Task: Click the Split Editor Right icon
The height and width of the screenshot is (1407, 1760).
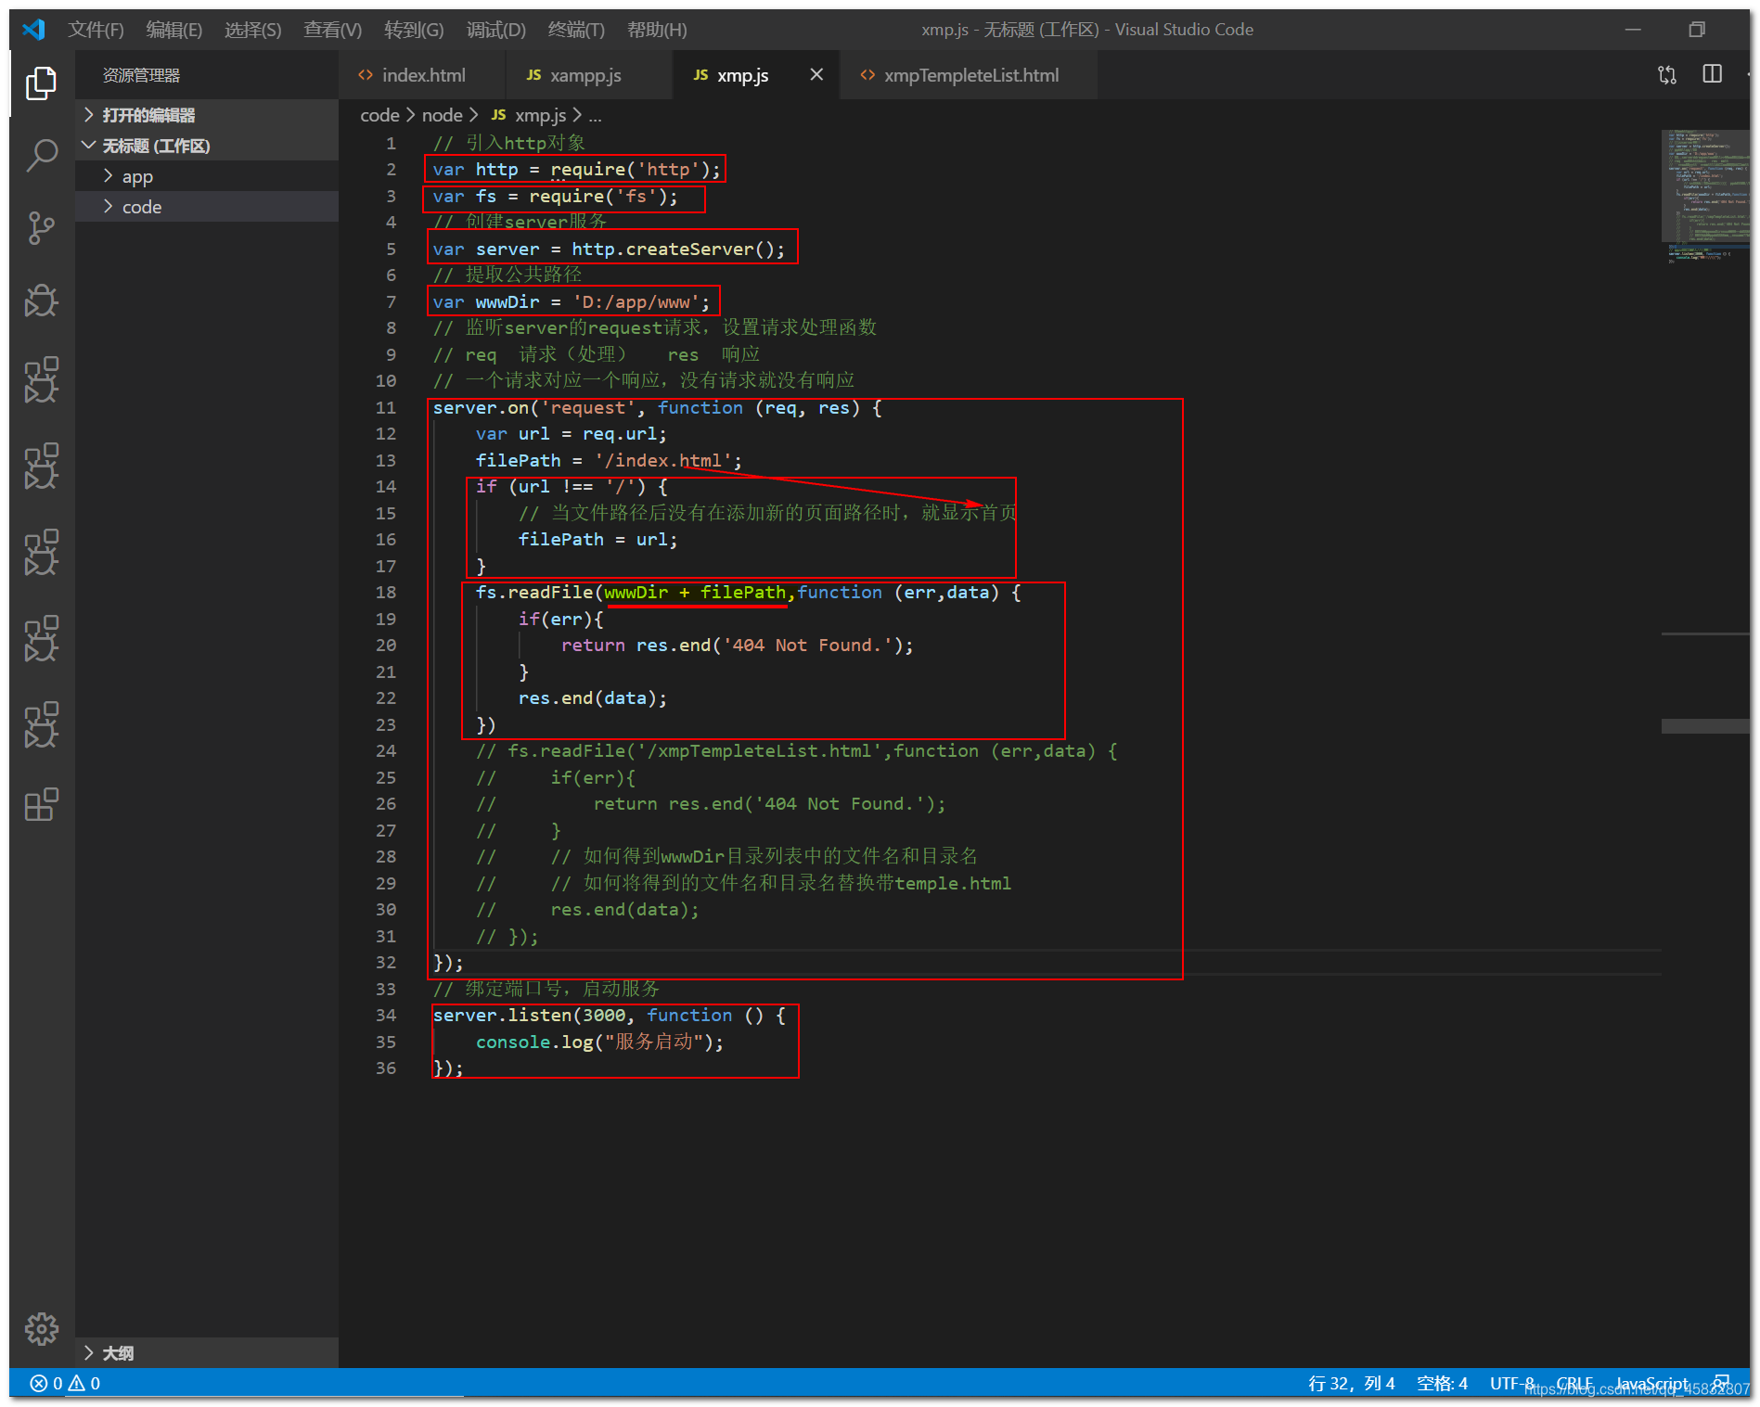Action: click(x=1713, y=74)
